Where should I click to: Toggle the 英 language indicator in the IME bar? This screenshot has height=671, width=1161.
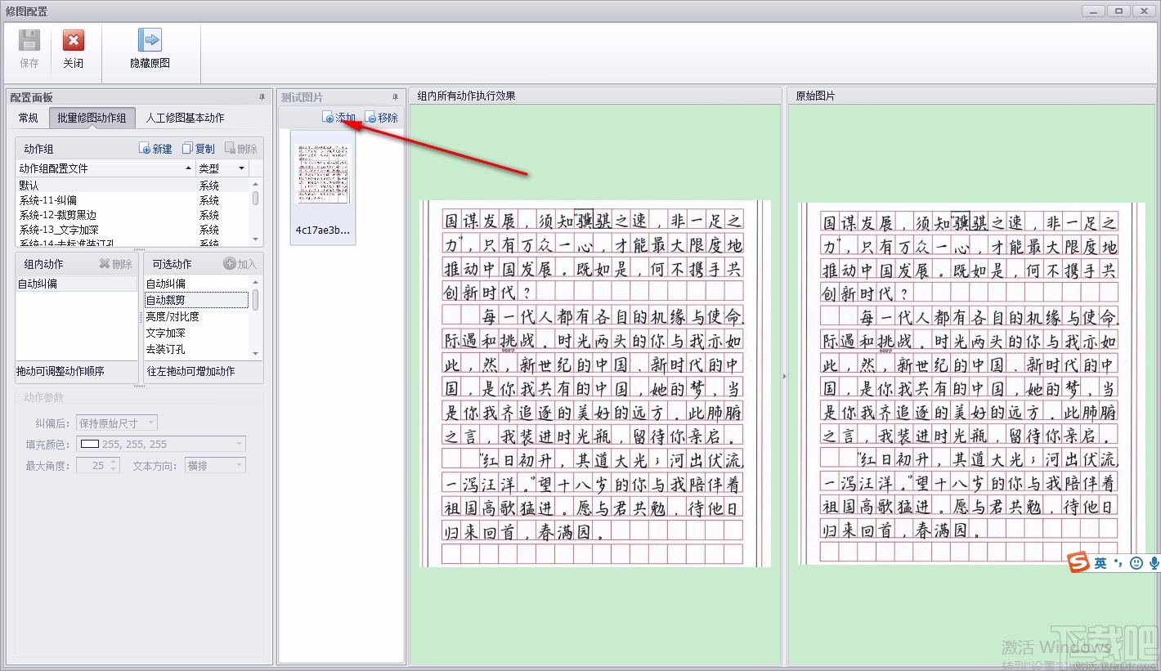[x=1101, y=563]
